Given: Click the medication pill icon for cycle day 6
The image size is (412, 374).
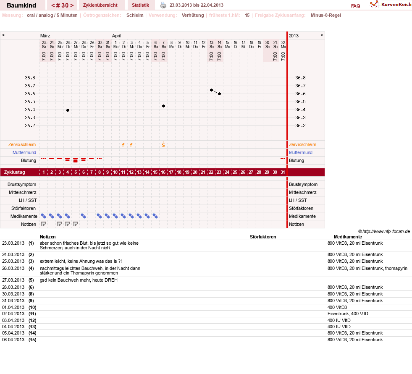Looking at the screenshot, I should click(84, 216).
